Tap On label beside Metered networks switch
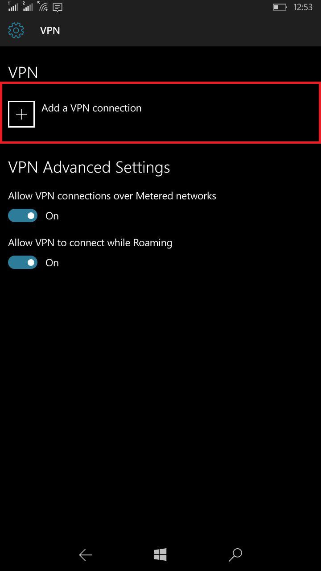This screenshot has height=571, width=321. (52, 216)
